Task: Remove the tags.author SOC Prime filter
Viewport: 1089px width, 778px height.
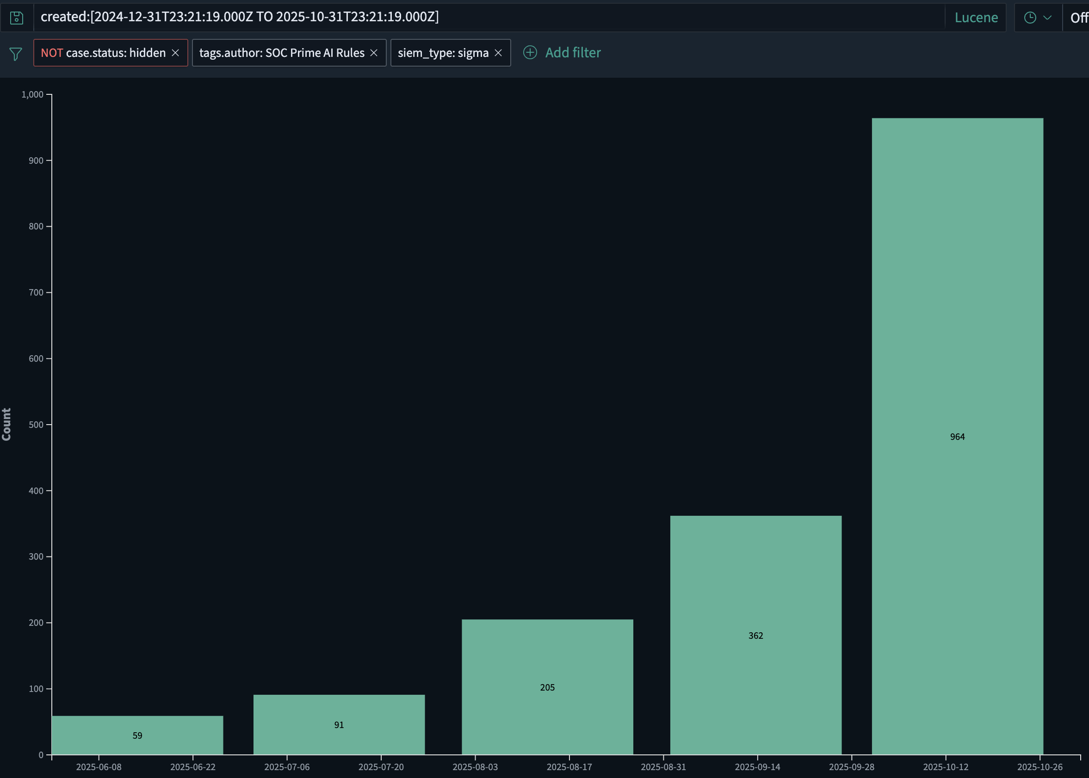Action: point(374,53)
